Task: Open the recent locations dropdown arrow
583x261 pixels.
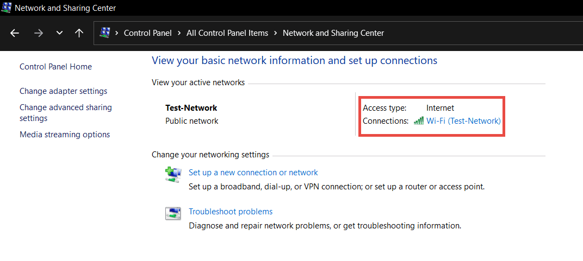Action: click(59, 33)
